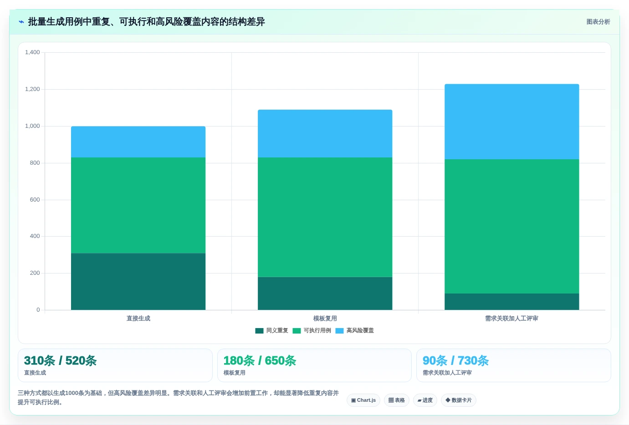Image resolution: width=629 pixels, height=425 pixels.
Task: Open the 180条 / 650条 模板复用 card
Action: tap(314, 365)
